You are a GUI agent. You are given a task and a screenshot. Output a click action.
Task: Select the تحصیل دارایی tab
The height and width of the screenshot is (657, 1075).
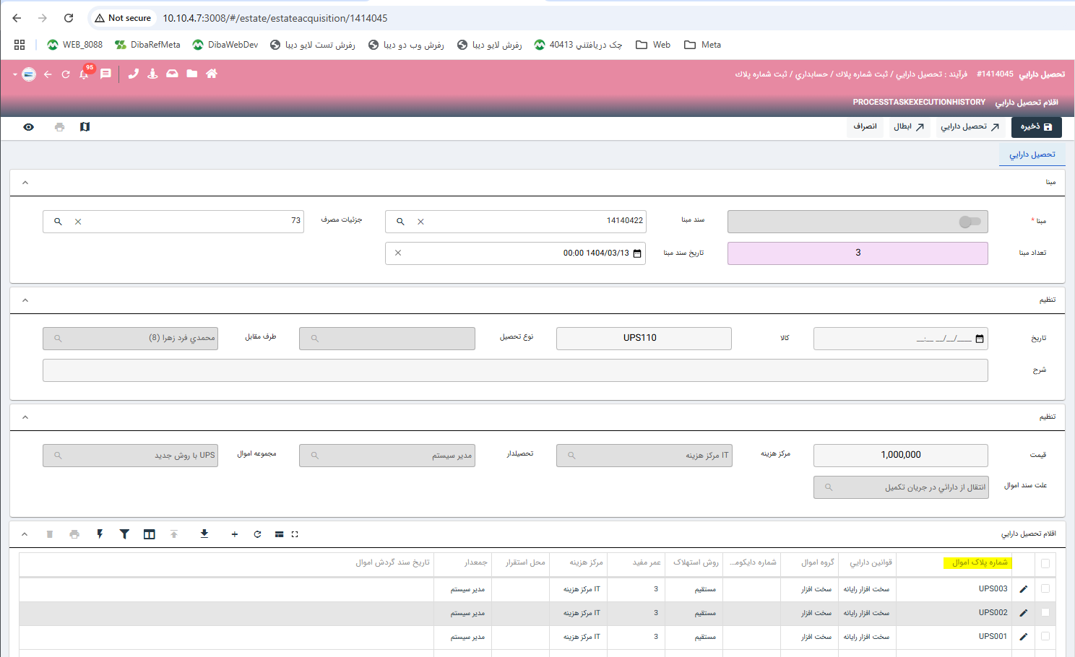(1032, 155)
